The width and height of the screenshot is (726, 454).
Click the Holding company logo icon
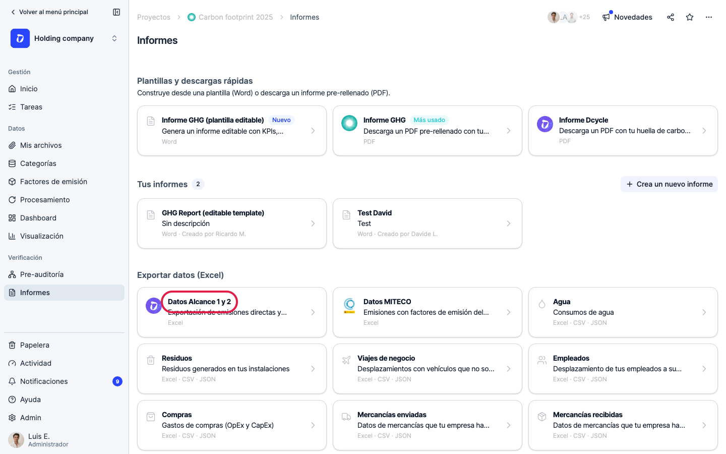(x=20, y=38)
